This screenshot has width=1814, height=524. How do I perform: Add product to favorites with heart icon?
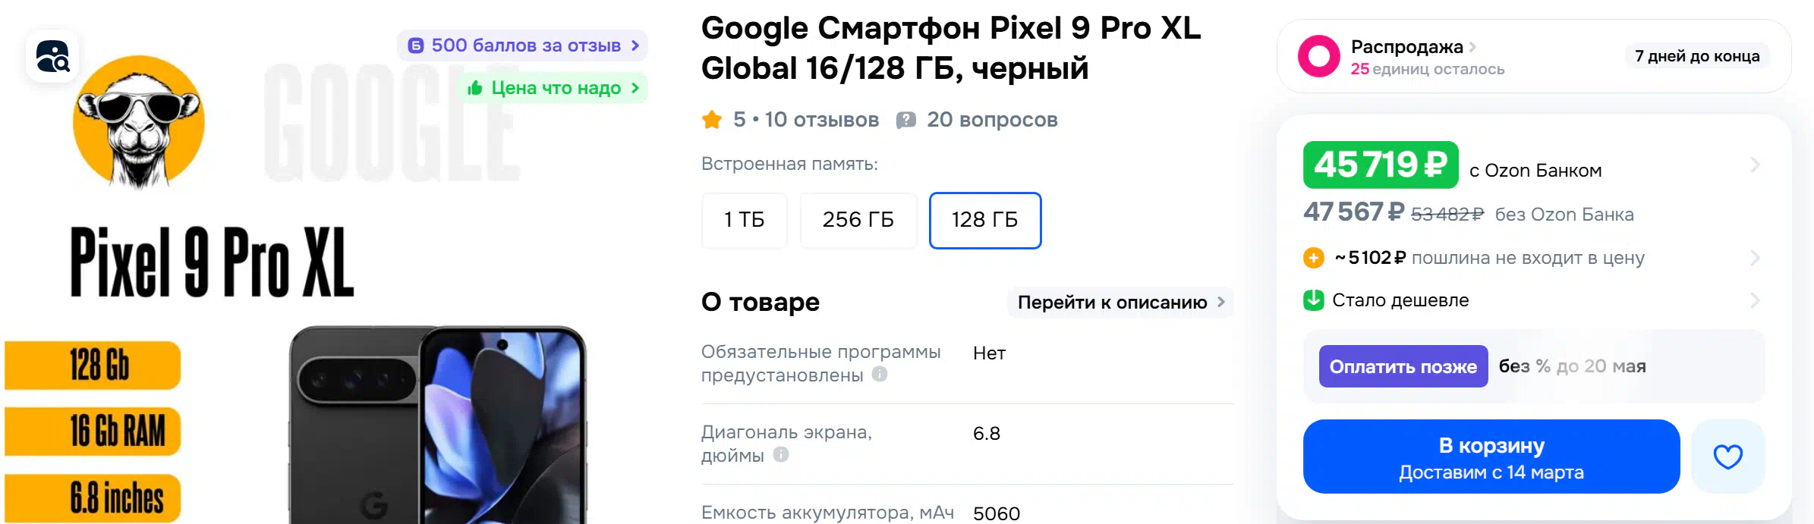click(x=1727, y=457)
